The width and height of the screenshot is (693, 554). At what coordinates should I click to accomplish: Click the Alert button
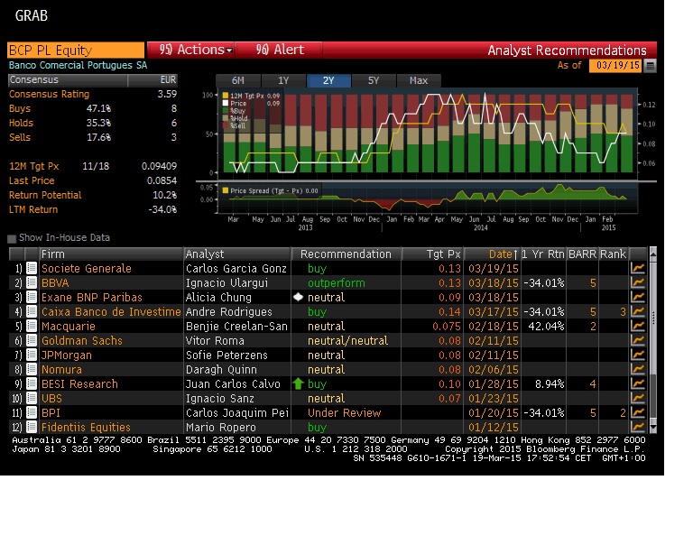coord(280,50)
